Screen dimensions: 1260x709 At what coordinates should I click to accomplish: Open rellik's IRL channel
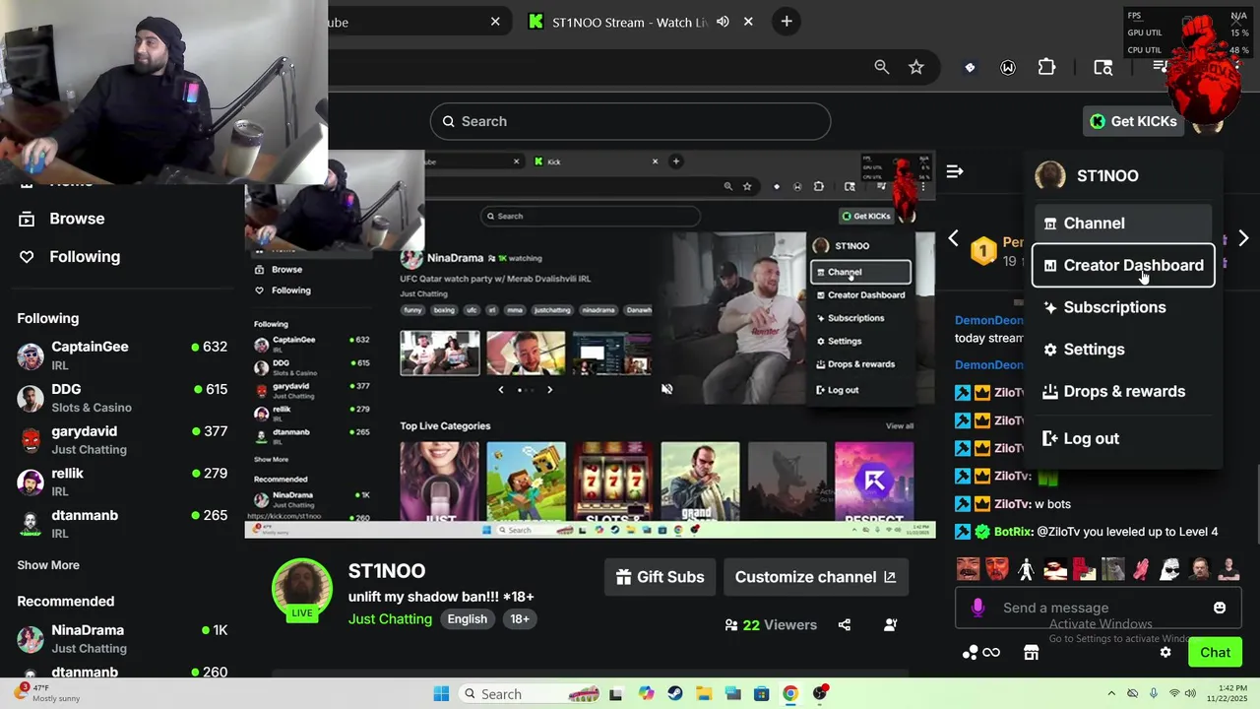[x=122, y=482]
